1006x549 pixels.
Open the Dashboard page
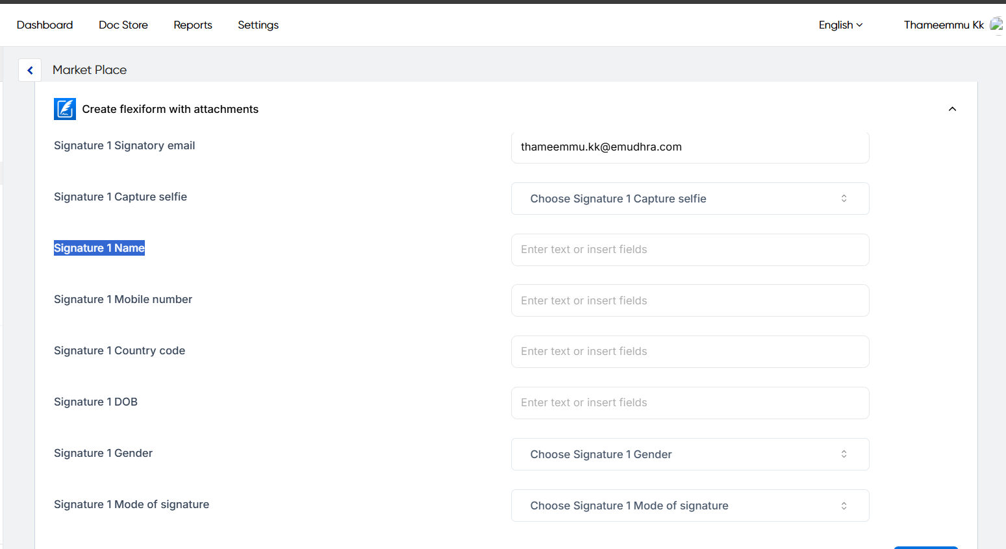45,25
